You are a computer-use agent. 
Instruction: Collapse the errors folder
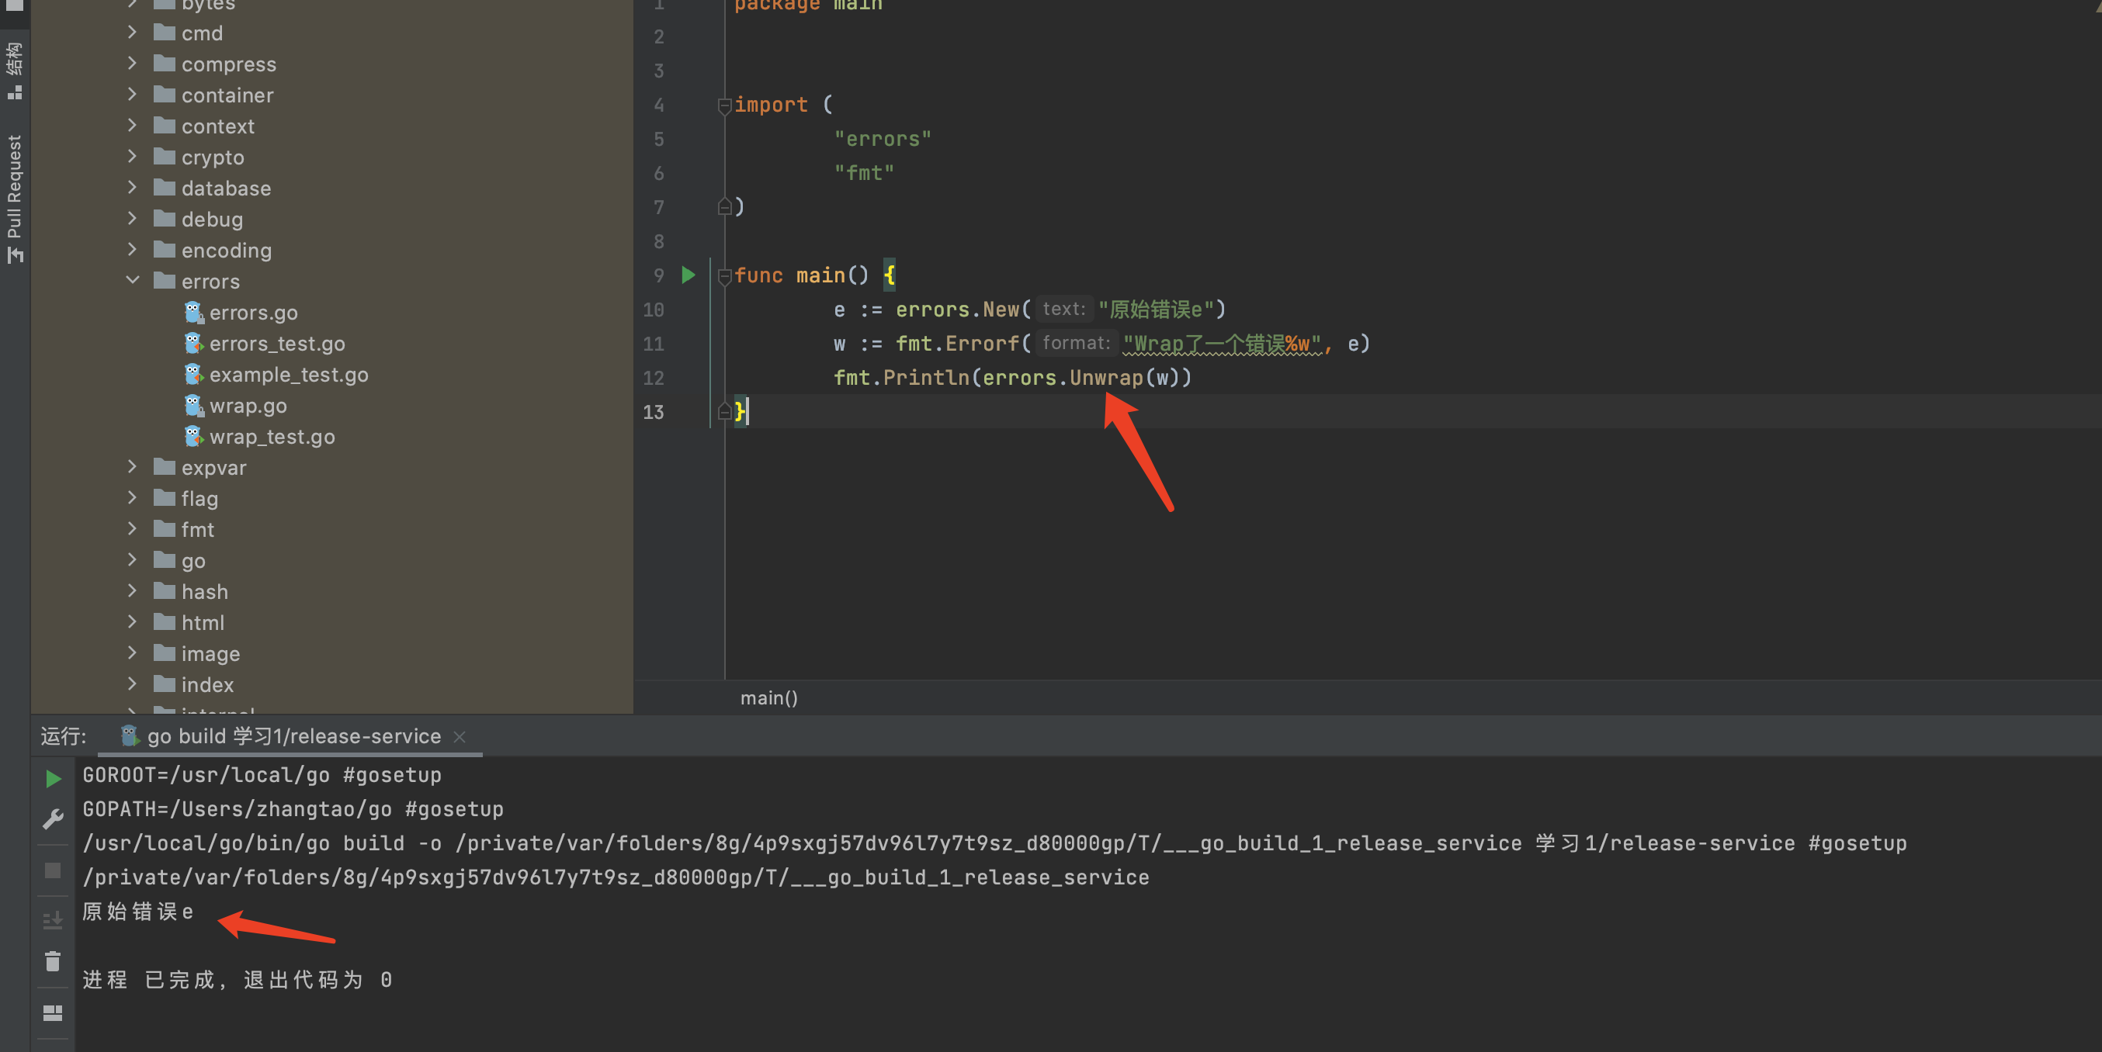(x=132, y=281)
